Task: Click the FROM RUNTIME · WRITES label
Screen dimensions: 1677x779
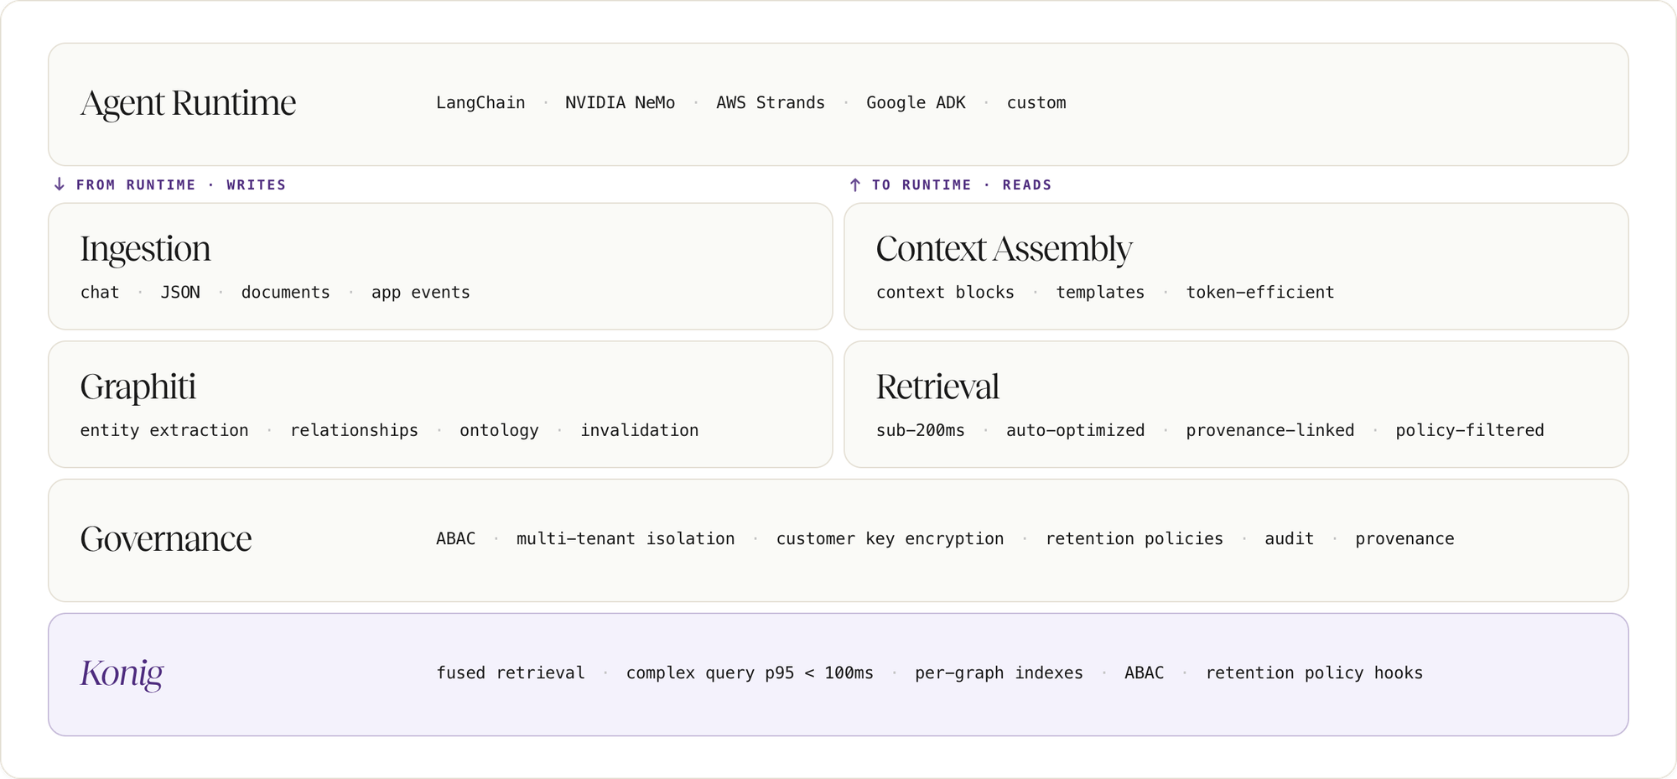Action: pos(181,184)
